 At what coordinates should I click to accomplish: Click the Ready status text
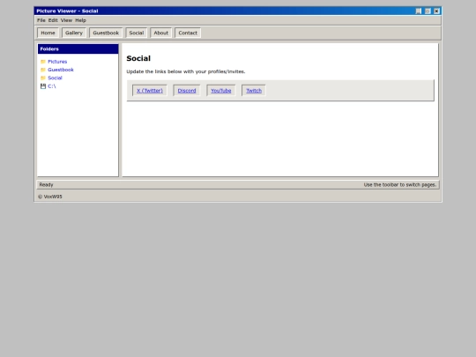[x=46, y=184]
